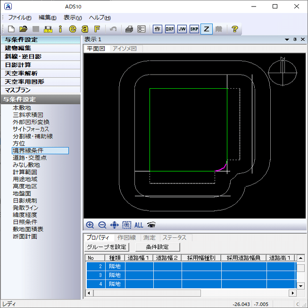Switch to the アイソメ図 tab
This screenshot has width=308, height=308.
coord(125,49)
